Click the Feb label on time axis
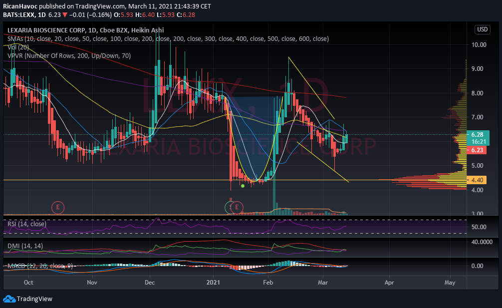Image resolution: width=502 pixels, height=308 pixels. tap(268, 283)
